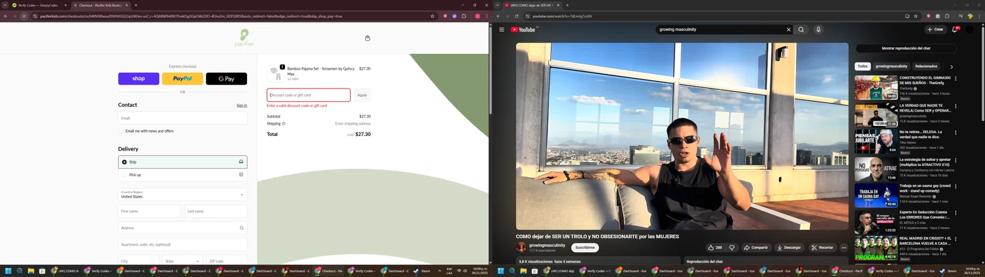The height and width of the screenshot is (277, 985).
Task: Open La estrategia de soltar y apretar thumbnail
Action: 876,169
